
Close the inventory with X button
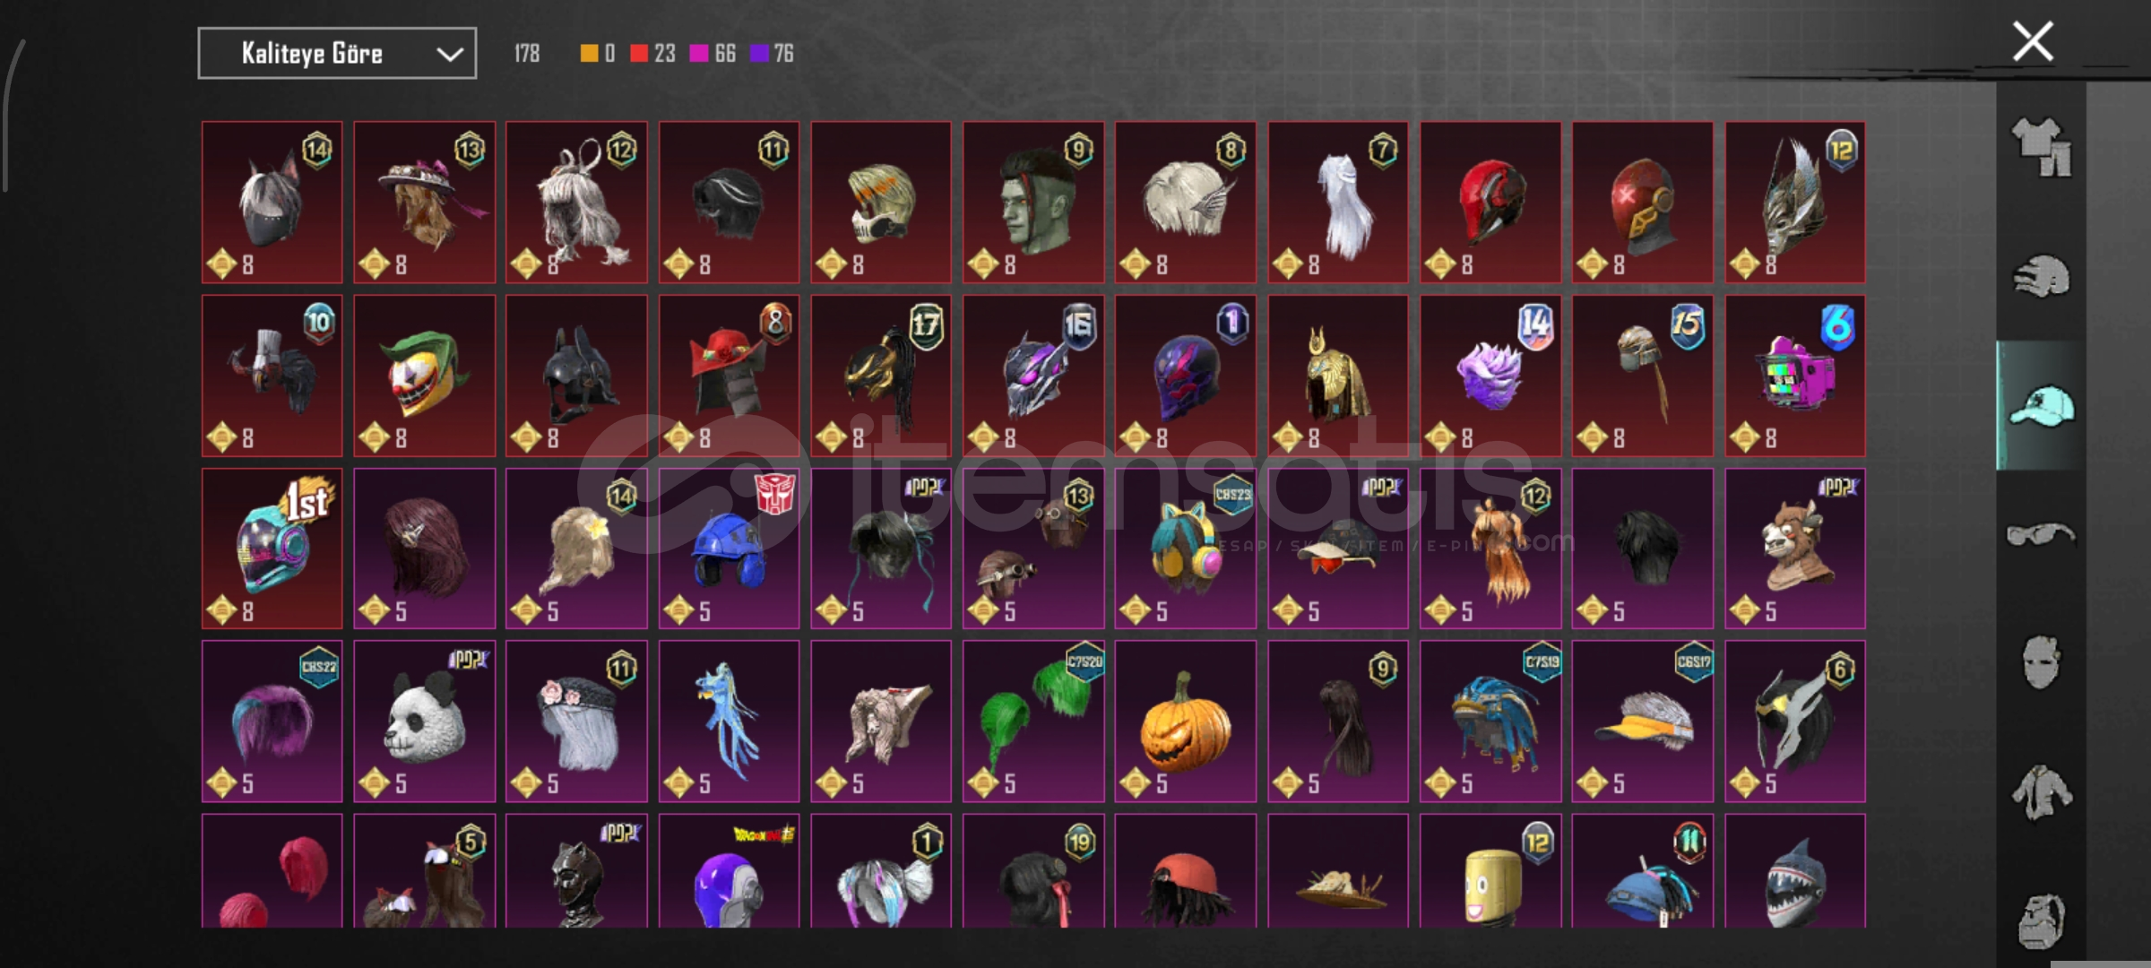2033,41
